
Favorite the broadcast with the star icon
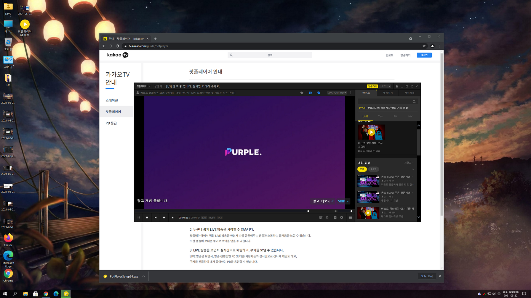pos(302,93)
